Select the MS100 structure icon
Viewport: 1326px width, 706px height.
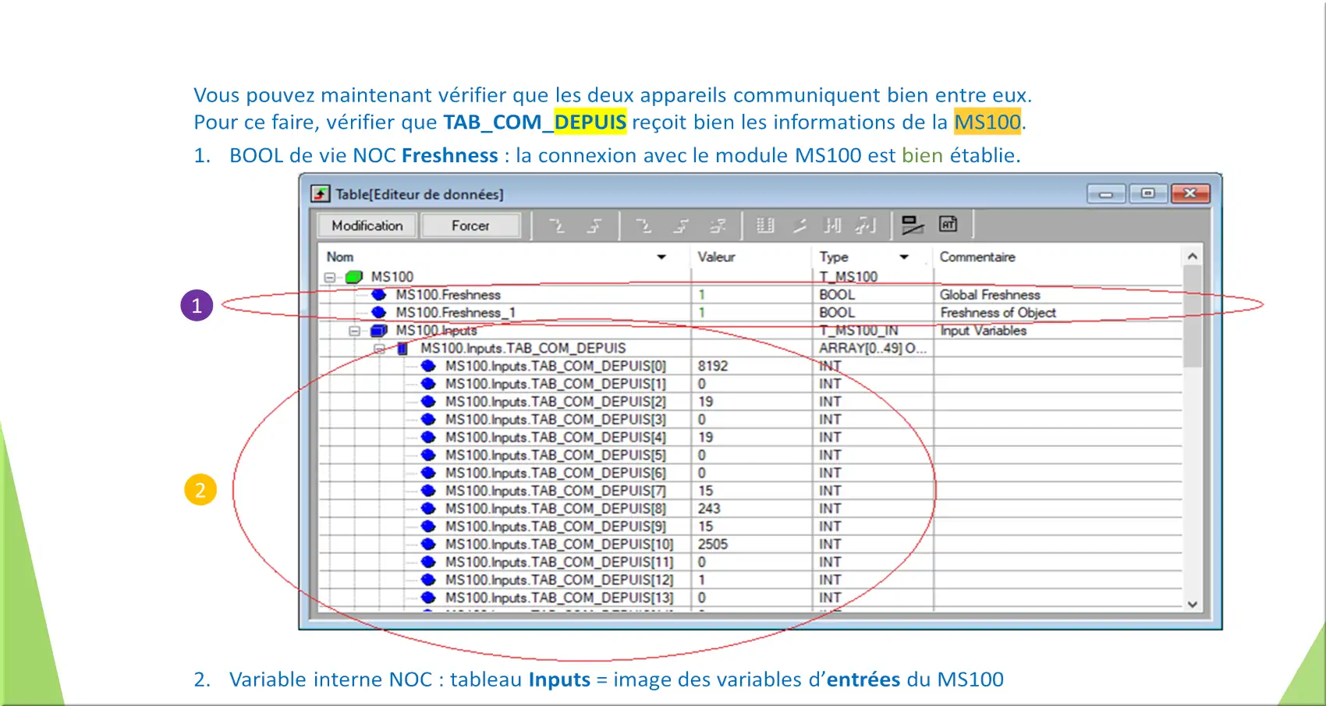354,277
